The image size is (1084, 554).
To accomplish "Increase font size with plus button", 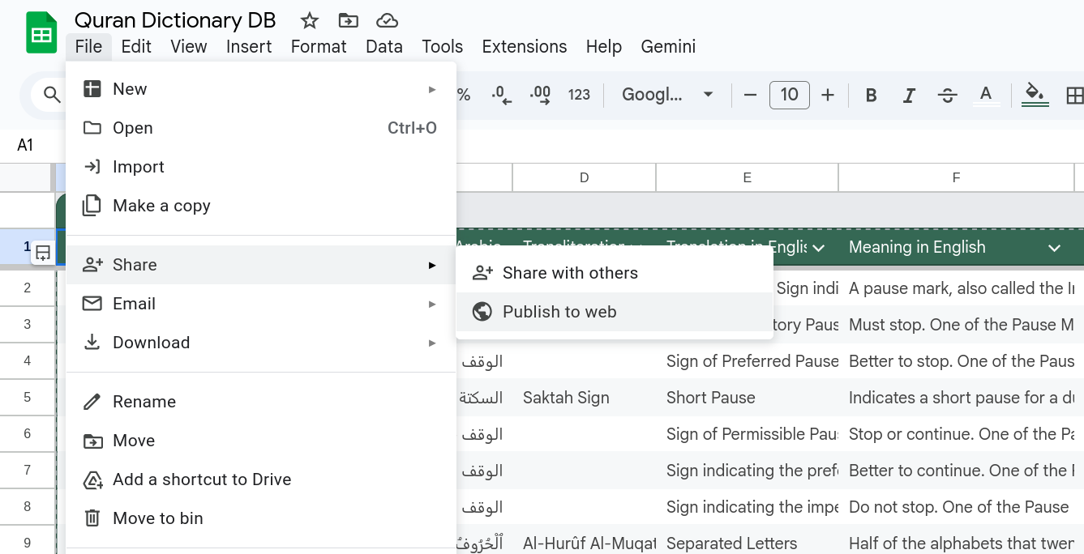I will pyautogui.click(x=827, y=96).
